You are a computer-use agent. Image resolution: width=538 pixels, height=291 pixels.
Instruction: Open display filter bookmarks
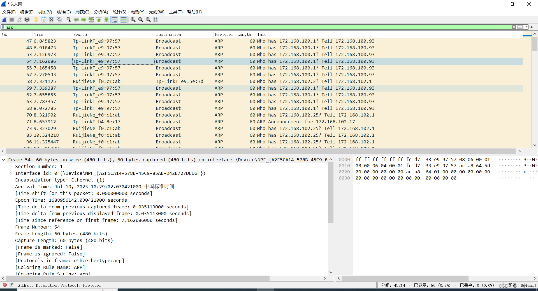coord(3,27)
